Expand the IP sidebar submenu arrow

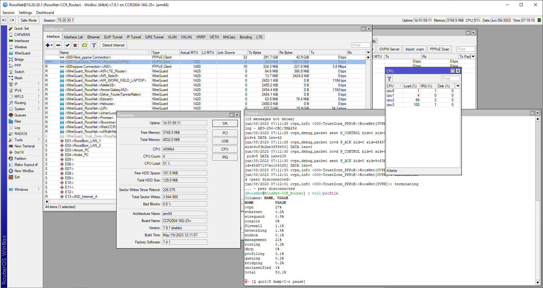click(39, 84)
